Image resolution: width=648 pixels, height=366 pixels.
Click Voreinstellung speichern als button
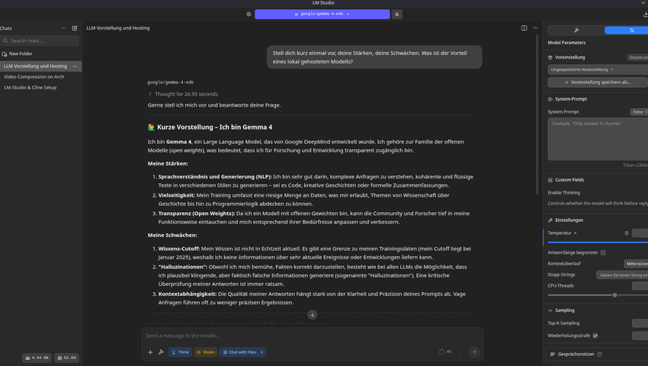pyautogui.click(x=598, y=82)
